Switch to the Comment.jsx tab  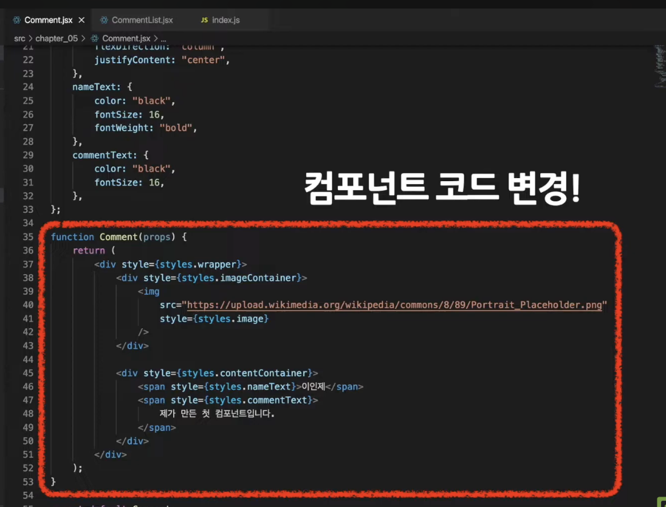[49, 20]
